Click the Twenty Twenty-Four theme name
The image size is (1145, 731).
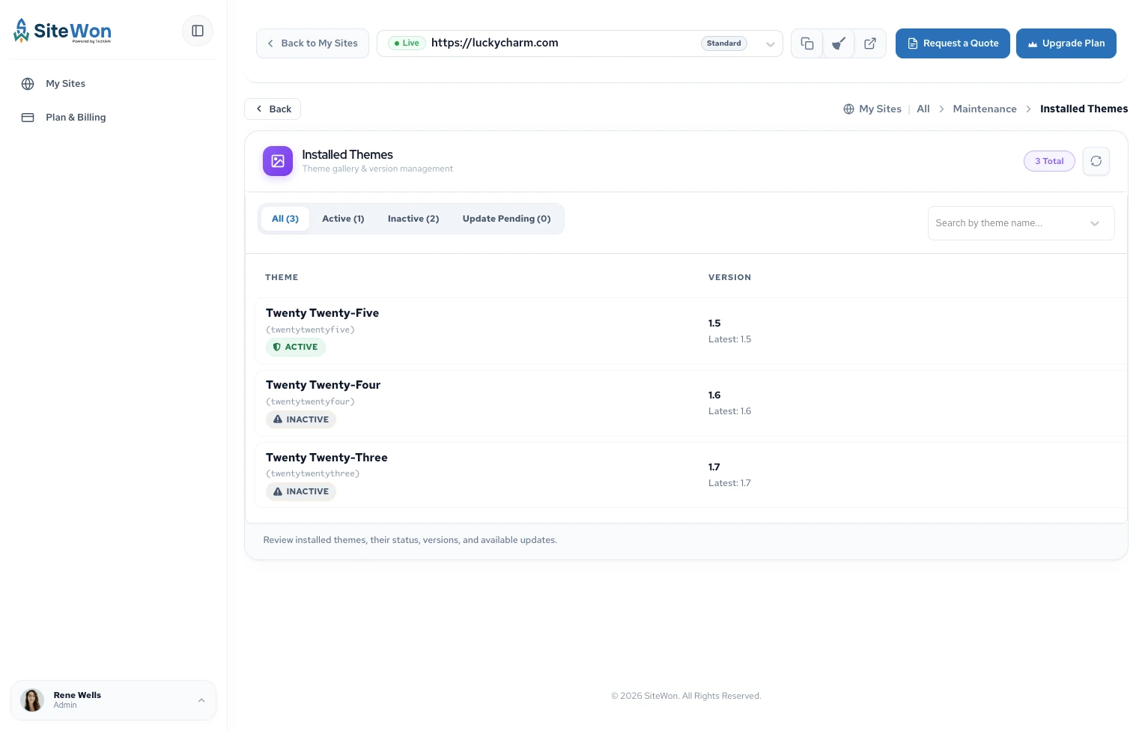(x=323, y=385)
